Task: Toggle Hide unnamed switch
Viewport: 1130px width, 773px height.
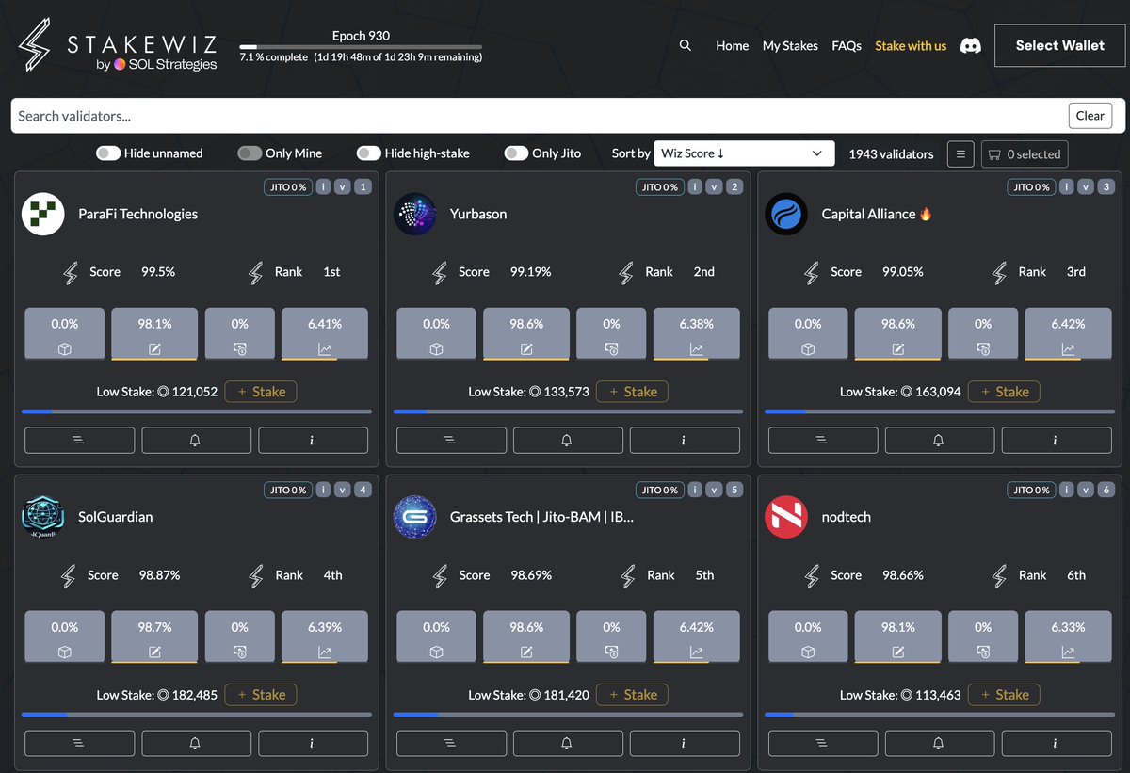Action: coord(108,153)
